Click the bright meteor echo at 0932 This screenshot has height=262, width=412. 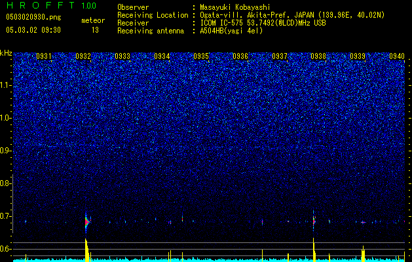(87, 222)
